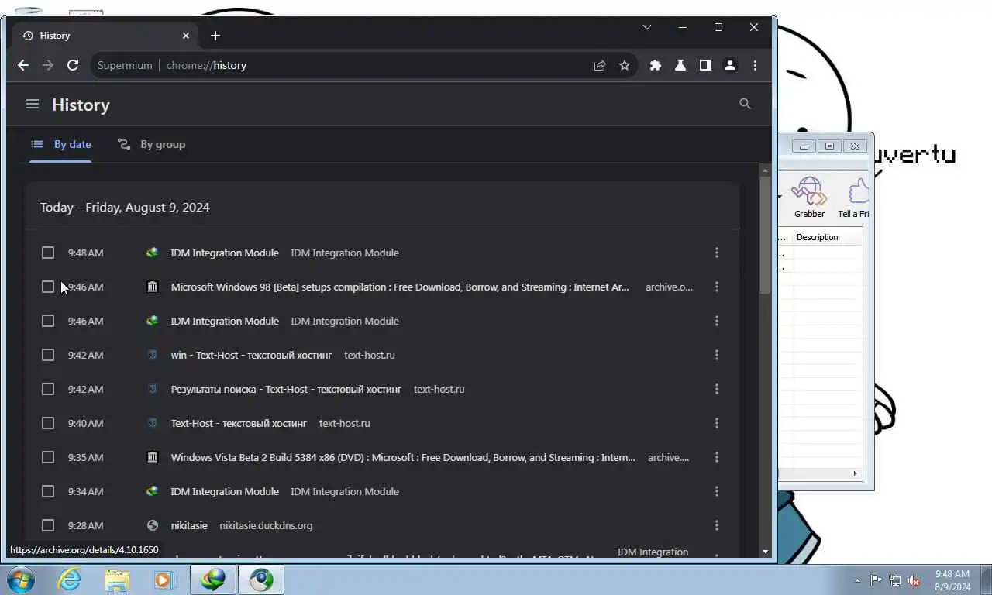Screen dimensions: 992x595
Task: Open the Microsoft Windows 98 Beta setups link
Action: click(x=400, y=287)
